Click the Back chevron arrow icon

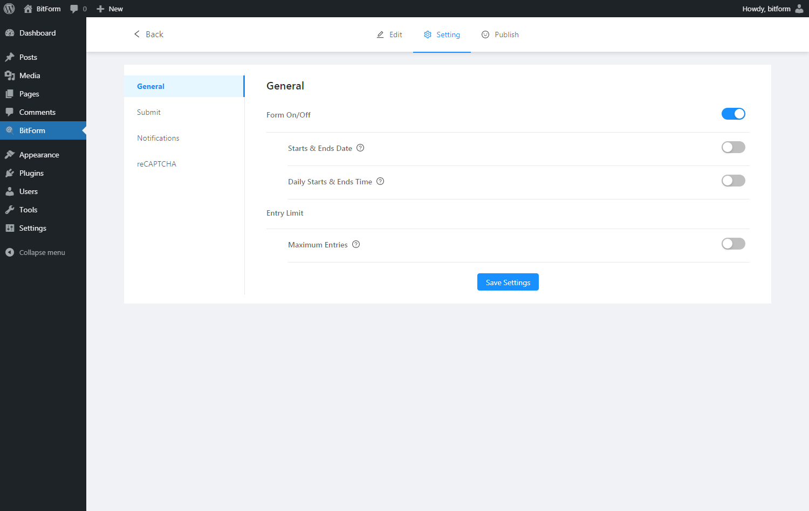136,34
